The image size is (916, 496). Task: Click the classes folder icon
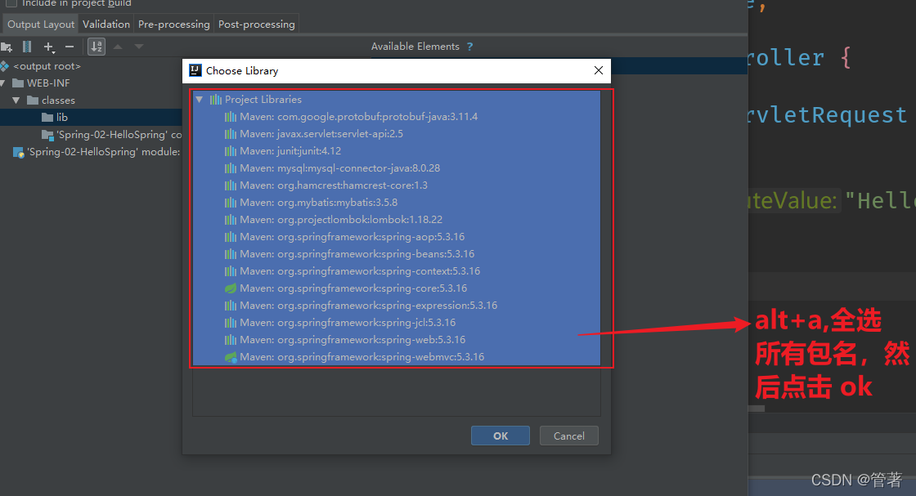(x=33, y=101)
